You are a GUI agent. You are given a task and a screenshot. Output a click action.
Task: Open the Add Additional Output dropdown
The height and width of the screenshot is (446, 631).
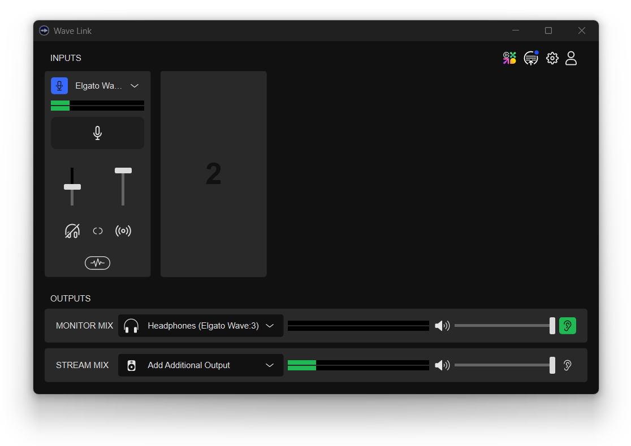click(200, 365)
